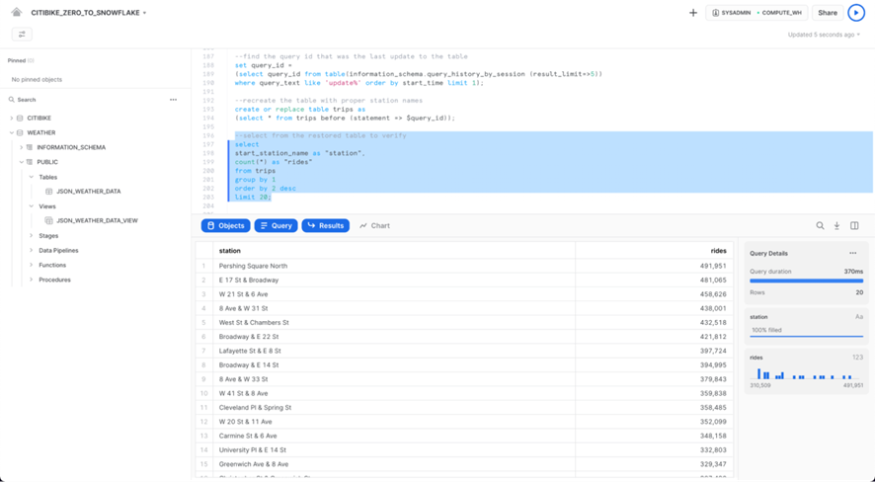Expand the CITIBIKE database node
Image resolution: width=875 pixels, height=482 pixels.
[x=12, y=119]
